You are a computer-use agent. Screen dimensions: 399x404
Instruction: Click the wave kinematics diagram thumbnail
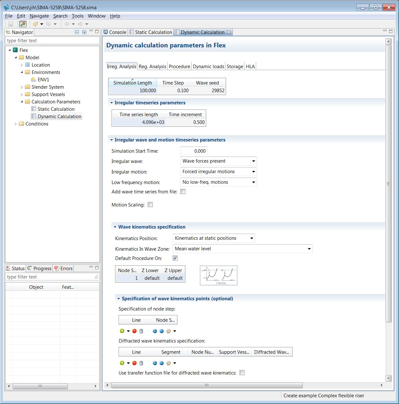(218, 275)
